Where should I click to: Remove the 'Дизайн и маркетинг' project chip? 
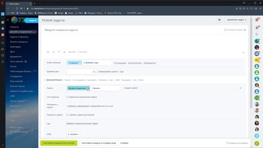click(88, 88)
